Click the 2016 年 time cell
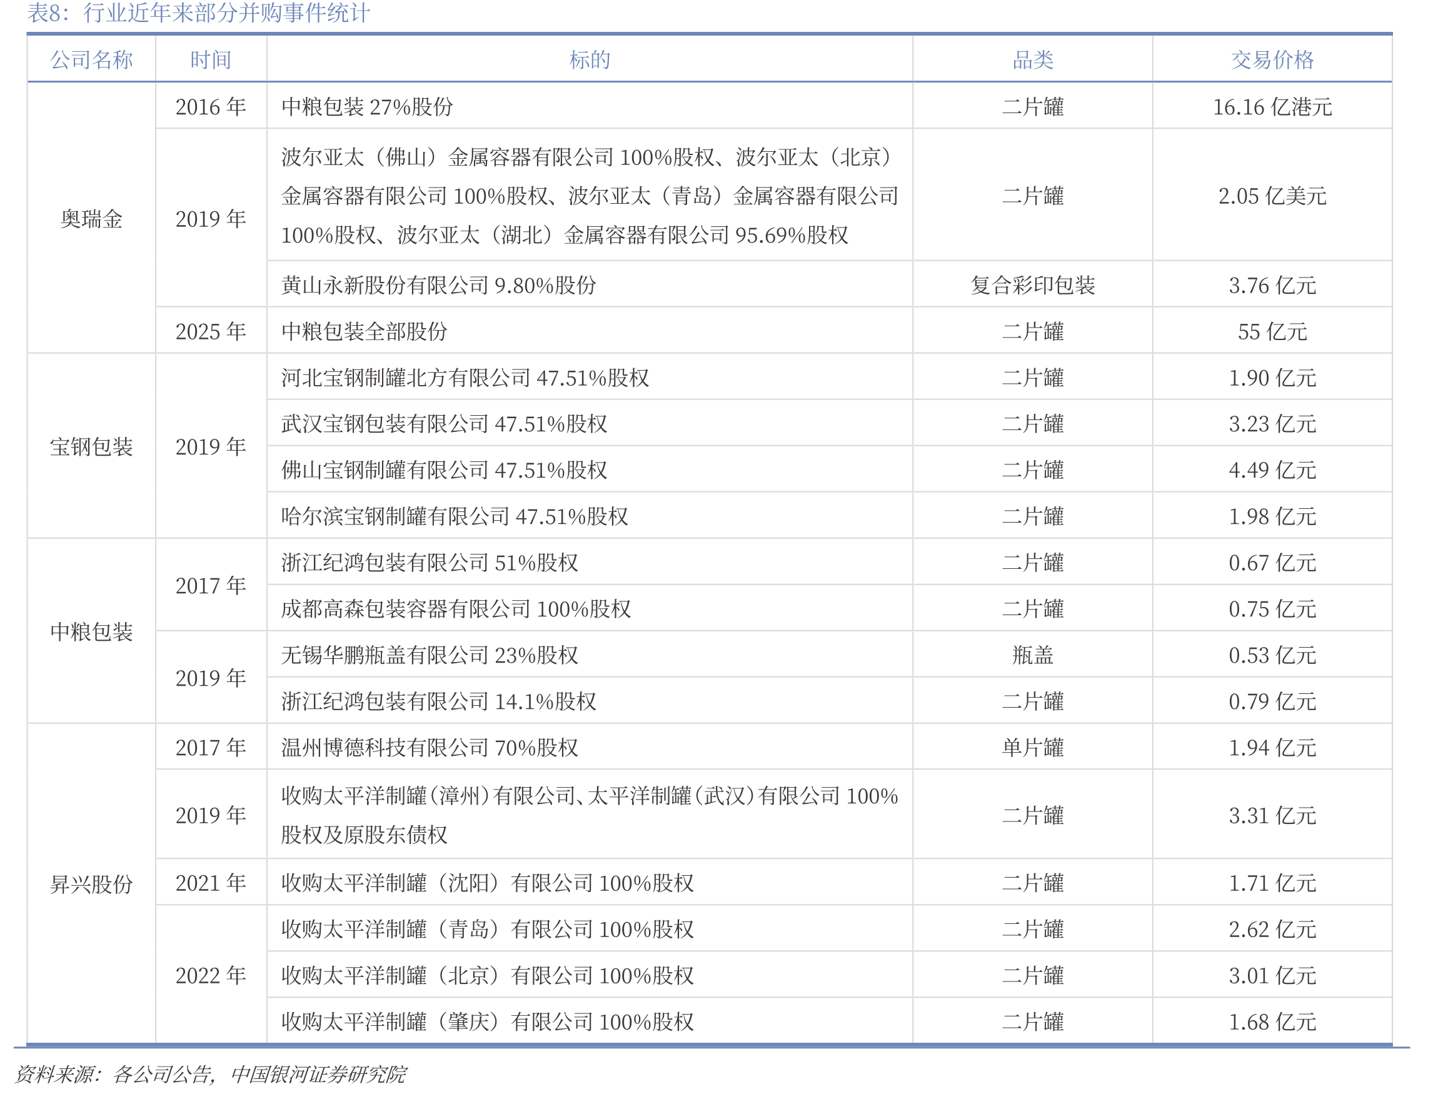 tap(211, 106)
